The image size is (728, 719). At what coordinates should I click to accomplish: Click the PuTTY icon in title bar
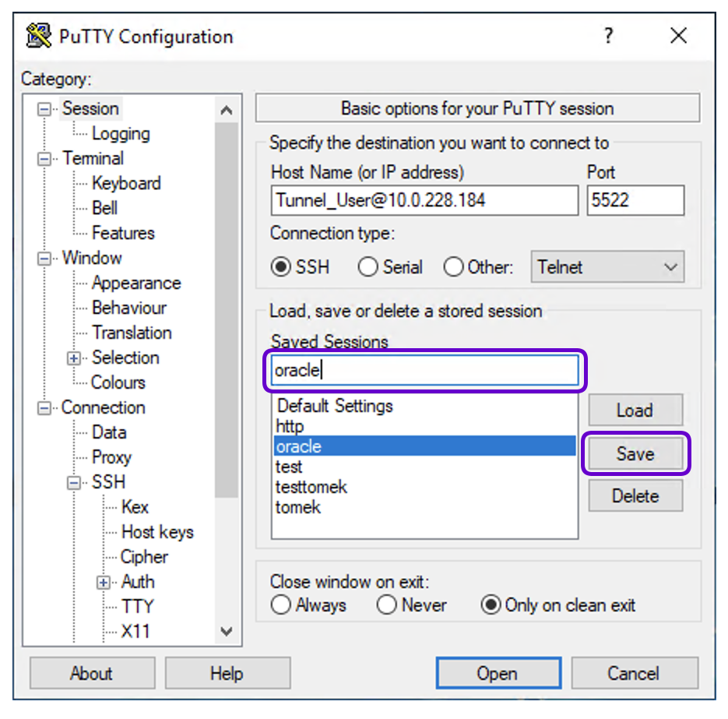click(x=38, y=36)
